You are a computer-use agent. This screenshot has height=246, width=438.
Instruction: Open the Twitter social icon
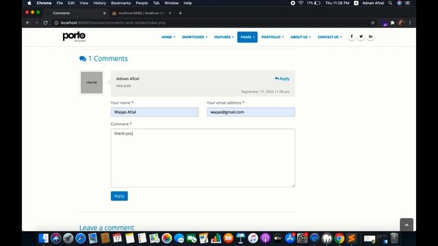tap(361, 36)
